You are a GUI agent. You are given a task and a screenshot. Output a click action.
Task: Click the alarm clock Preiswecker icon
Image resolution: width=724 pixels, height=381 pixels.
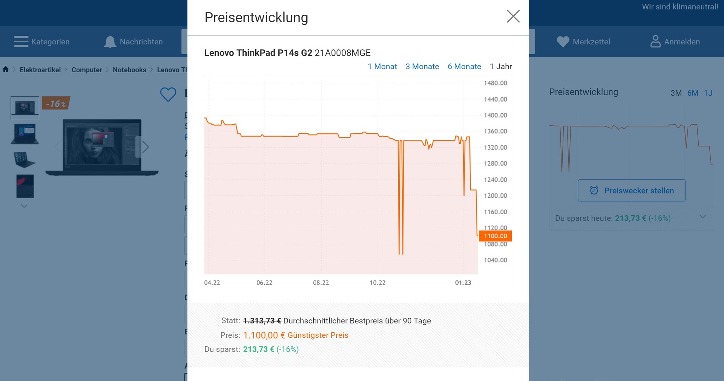coord(594,190)
